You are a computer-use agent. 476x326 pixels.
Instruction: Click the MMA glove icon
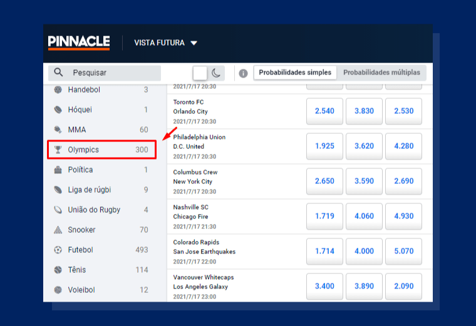point(58,130)
